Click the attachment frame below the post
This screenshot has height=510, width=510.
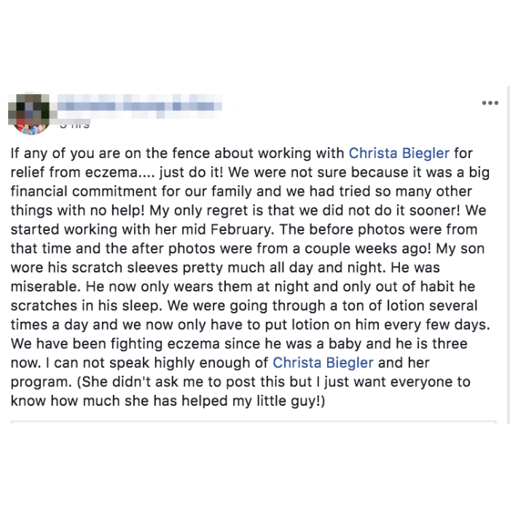(254, 423)
